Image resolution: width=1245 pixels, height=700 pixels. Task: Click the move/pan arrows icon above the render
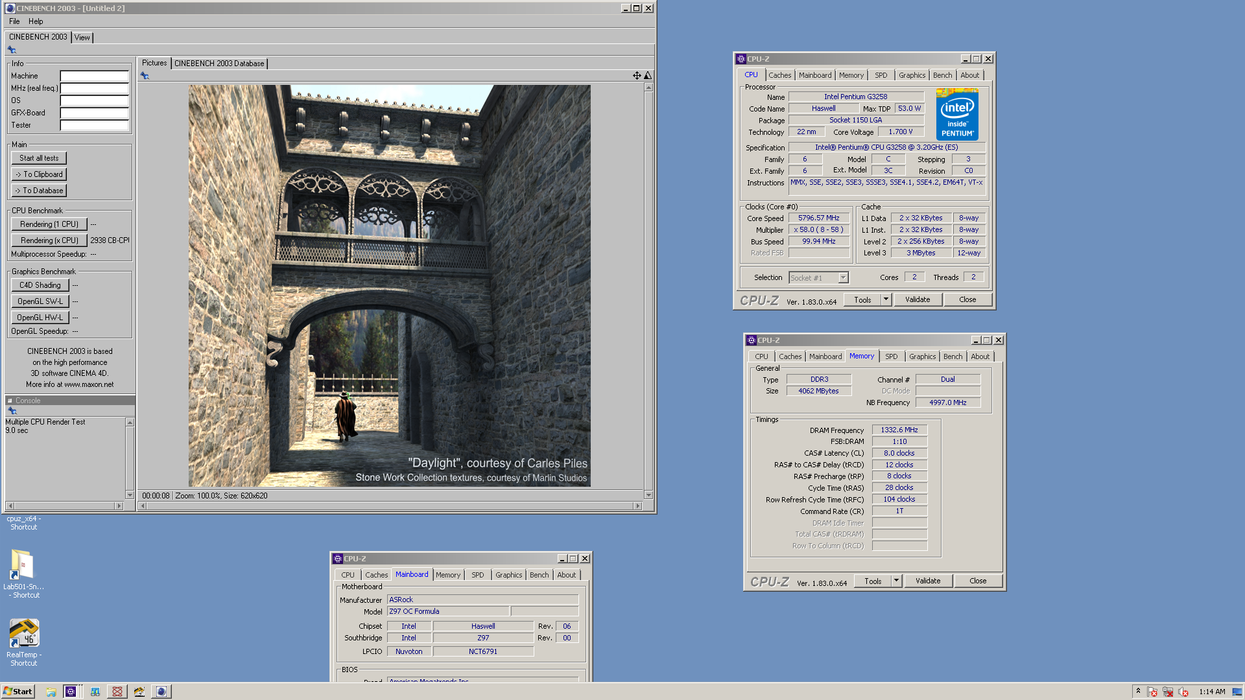pyautogui.click(x=637, y=76)
